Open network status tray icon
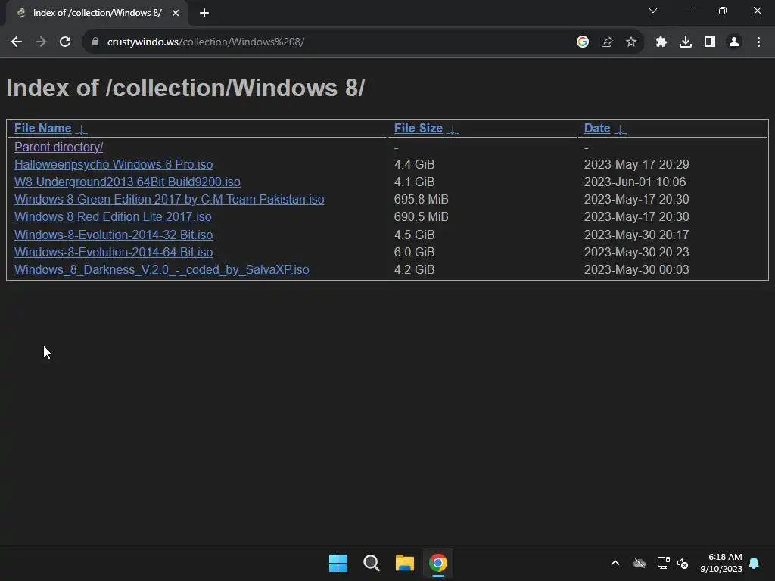Image resolution: width=775 pixels, height=581 pixels. coord(663,563)
